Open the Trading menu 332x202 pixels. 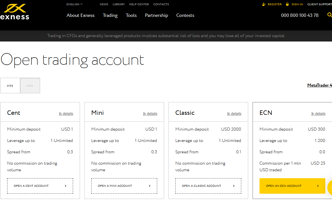click(110, 15)
